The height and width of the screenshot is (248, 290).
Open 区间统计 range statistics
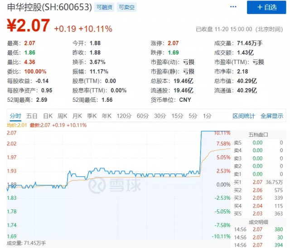pos(244,116)
